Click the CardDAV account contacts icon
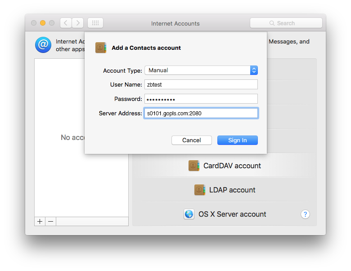The width and height of the screenshot is (351, 271). coord(194,166)
